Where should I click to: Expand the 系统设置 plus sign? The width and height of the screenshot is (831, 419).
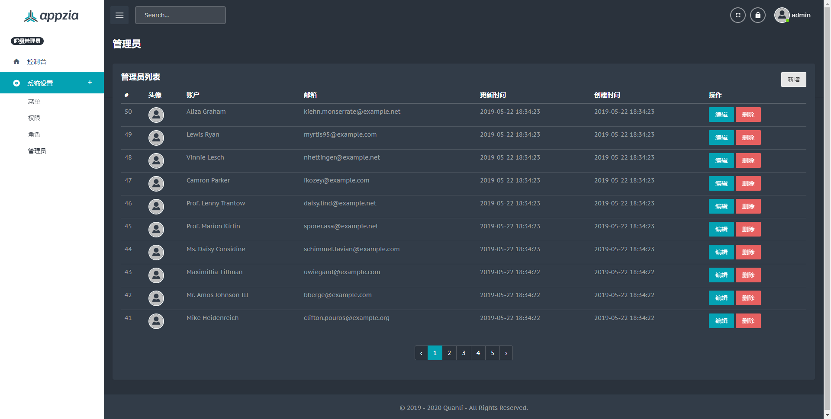click(90, 83)
